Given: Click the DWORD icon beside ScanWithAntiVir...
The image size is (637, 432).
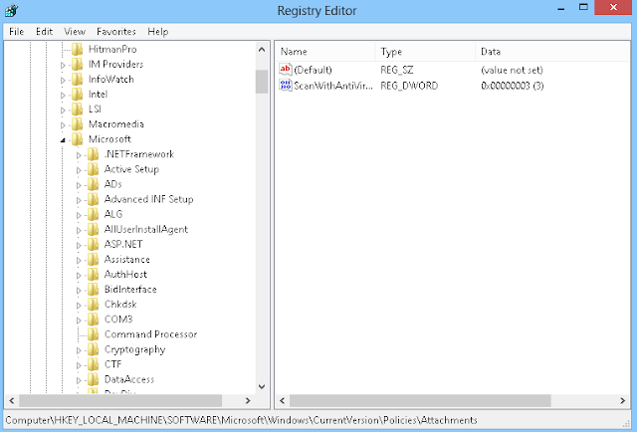Looking at the screenshot, I should pos(286,86).
